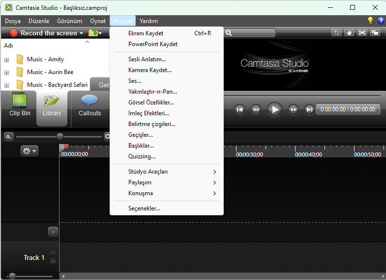Expand the Music - Amity folder

tap(7, 60)
